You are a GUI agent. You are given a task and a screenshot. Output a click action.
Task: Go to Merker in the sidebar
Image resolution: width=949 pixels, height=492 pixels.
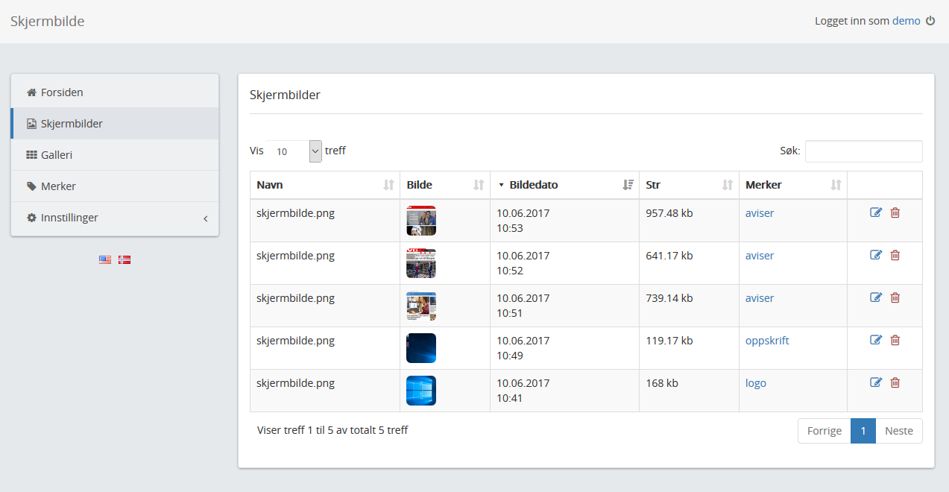click(x=58, y=186)
